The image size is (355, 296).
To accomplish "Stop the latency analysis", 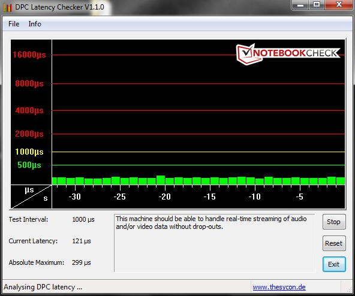I will click(x=334, y=222).
